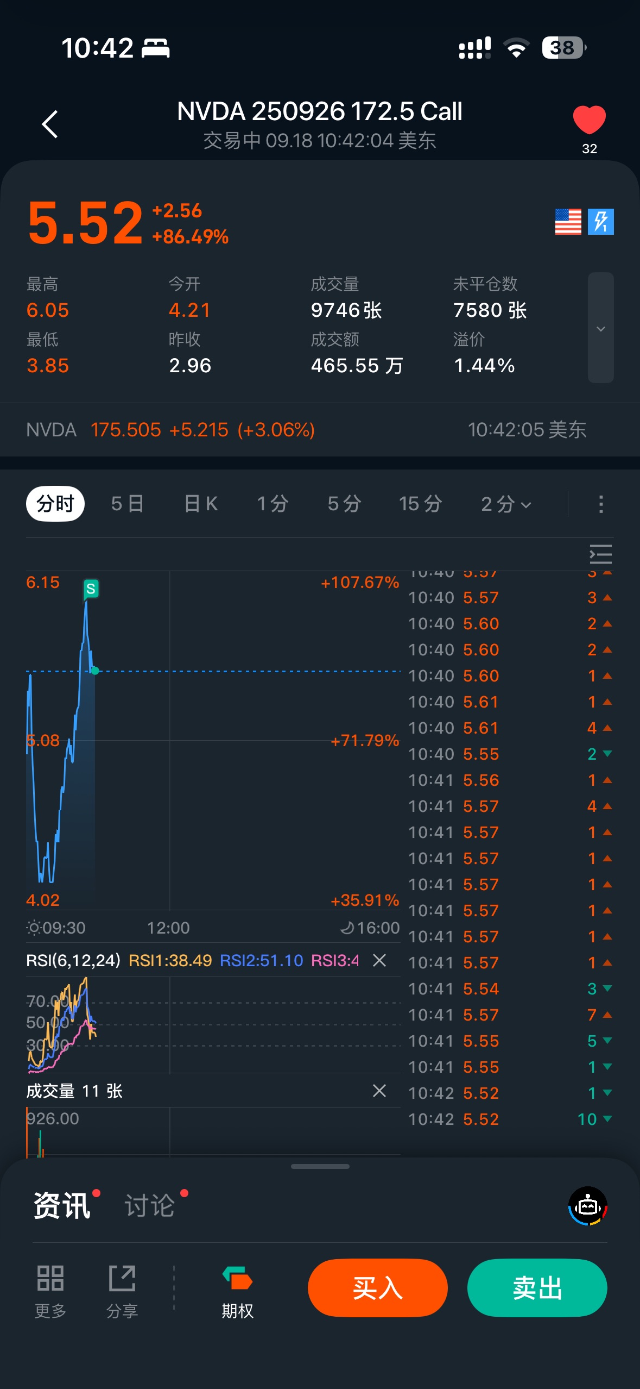
Task: Close the 成交量 volume panel
Action: click(379, 1091)
